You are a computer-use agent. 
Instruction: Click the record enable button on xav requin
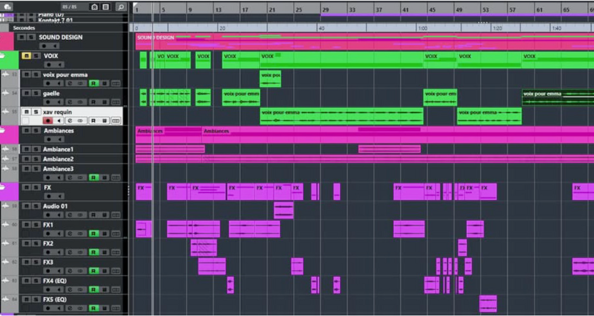(47, 120)
